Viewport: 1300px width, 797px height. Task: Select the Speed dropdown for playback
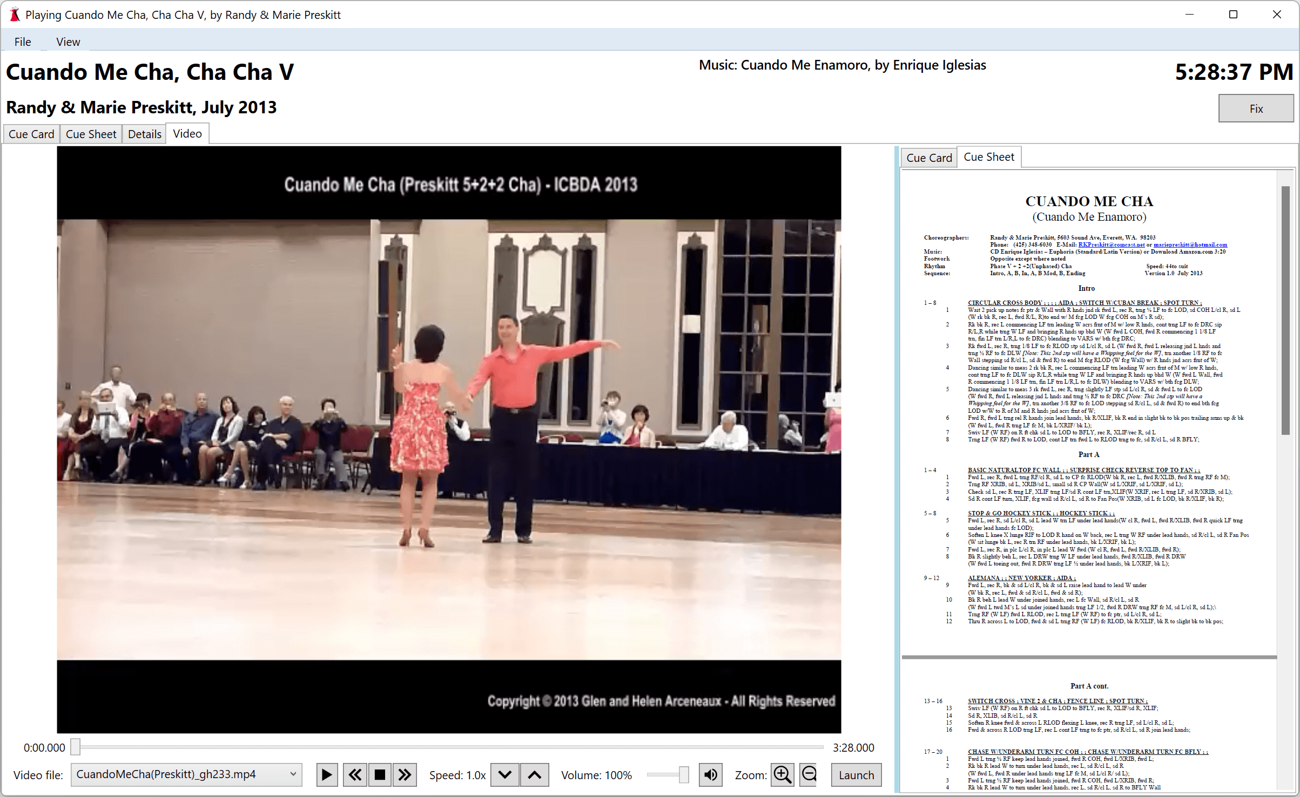click(x=504, y=775)
